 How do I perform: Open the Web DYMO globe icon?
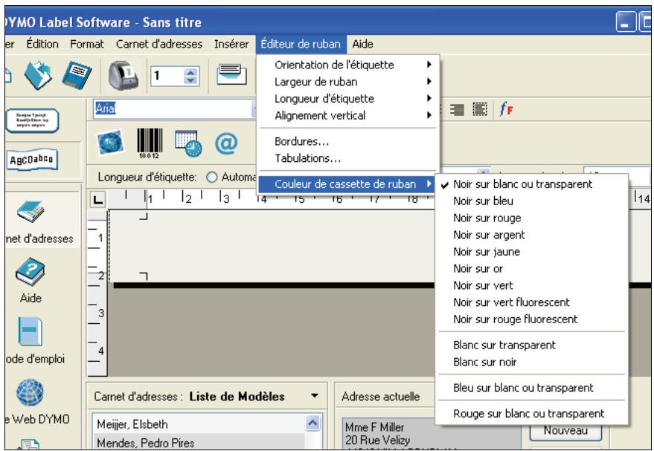(30, 394)
